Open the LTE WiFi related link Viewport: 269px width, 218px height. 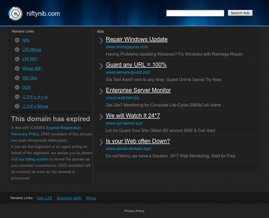pos(30,59)
